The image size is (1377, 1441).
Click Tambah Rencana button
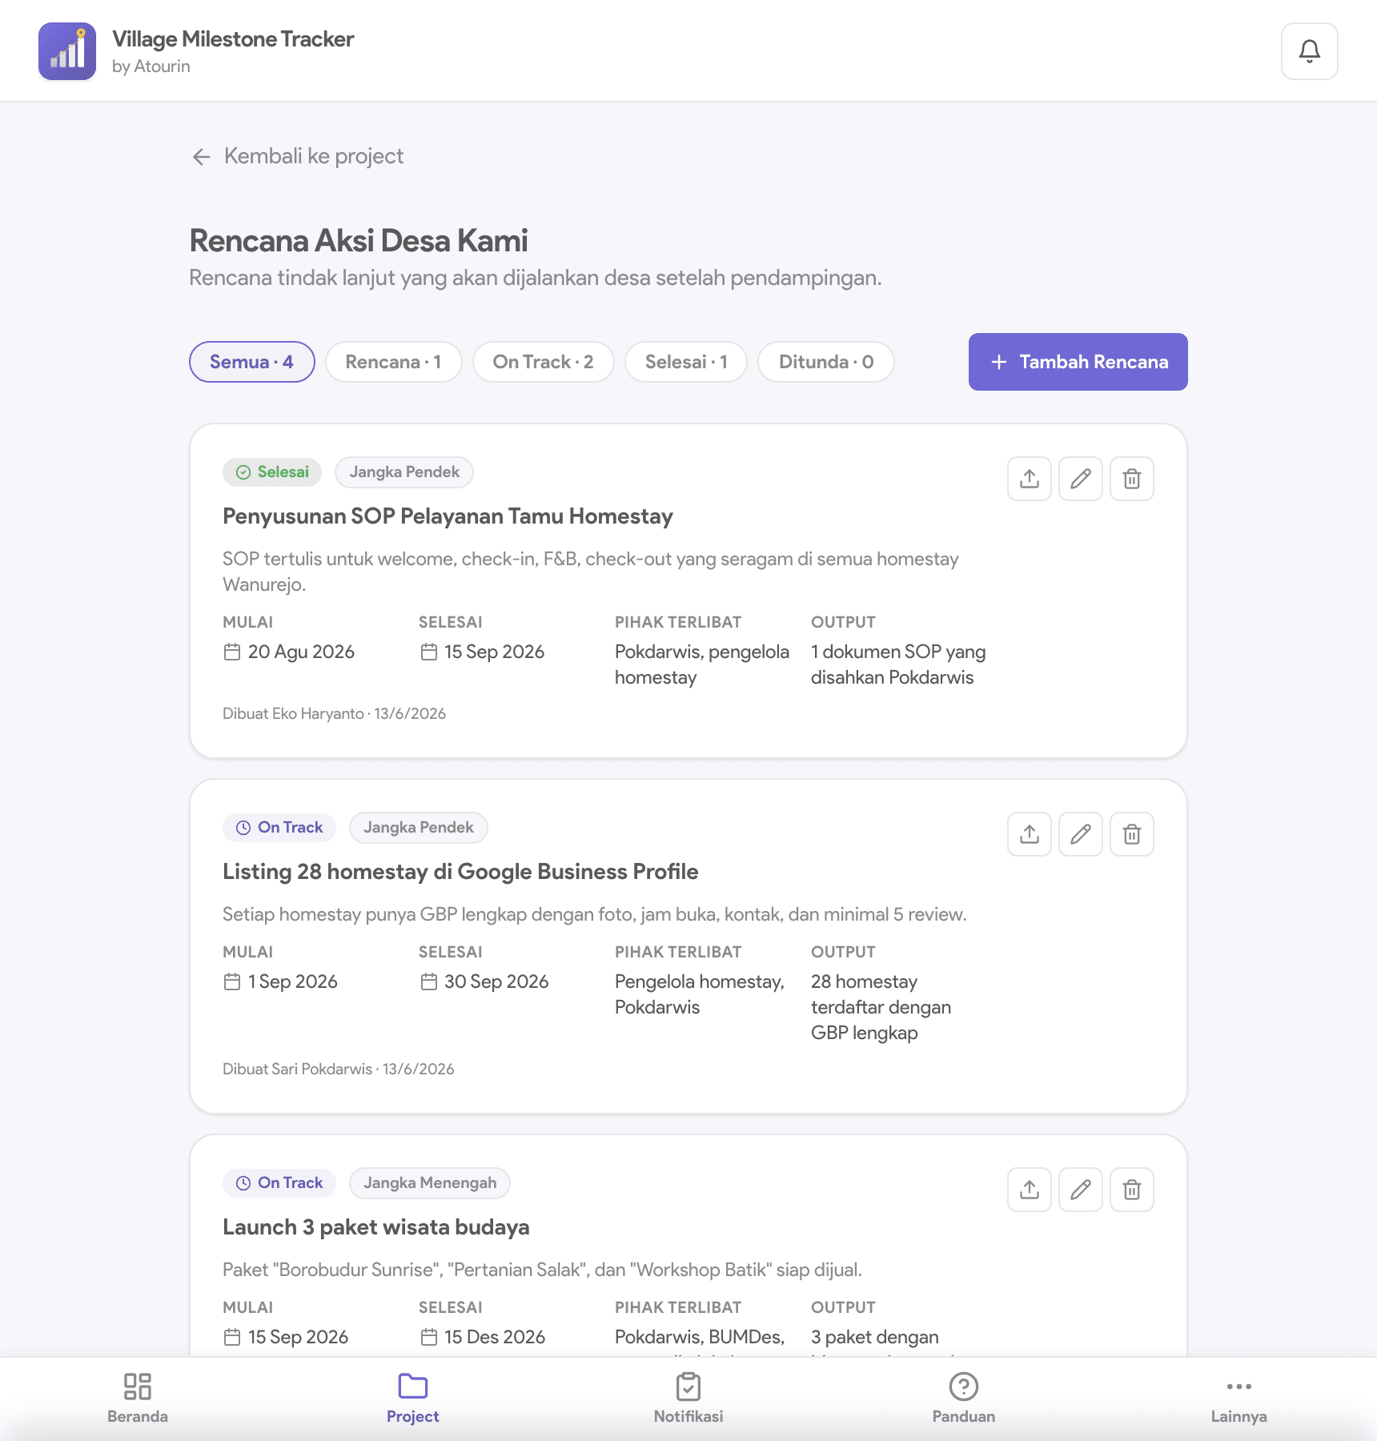1078,362
